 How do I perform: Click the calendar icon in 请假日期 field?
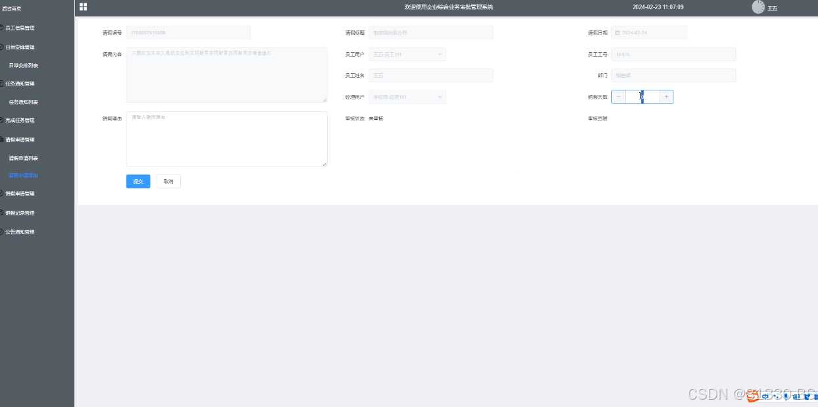(x=617, y=32)
